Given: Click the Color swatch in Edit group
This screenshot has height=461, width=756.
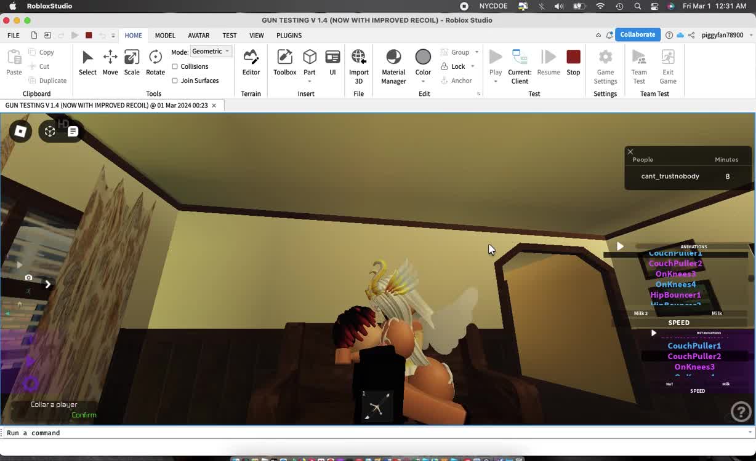Looking at the screenshot, I should point(423,58).
